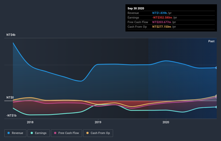Viewport: 221px width, 141px height.
Task: Click the Cash From Op label in tooltip
Action: tap(137, 27)
